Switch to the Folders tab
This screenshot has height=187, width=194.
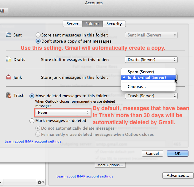pyautogui.click(x=92, y=24)
